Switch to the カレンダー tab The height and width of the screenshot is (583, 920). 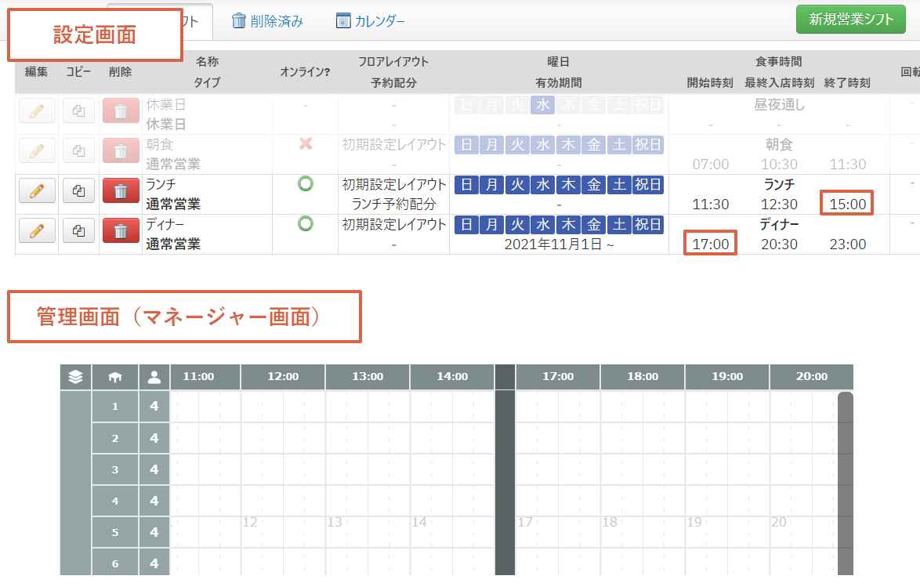(x=371, y=21)
